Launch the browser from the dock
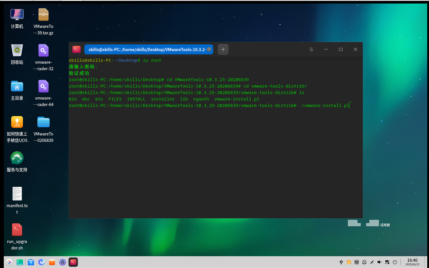This screenshot has width=429, height=268. pyautogui.click(x=41, y=262)
